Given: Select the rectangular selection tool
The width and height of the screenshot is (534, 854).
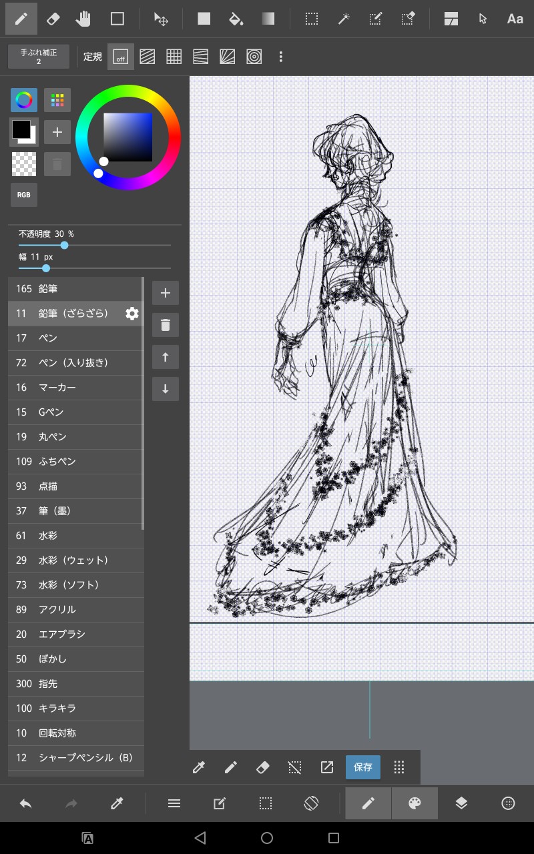Looking at the screenshot, I should pos(311,19).
